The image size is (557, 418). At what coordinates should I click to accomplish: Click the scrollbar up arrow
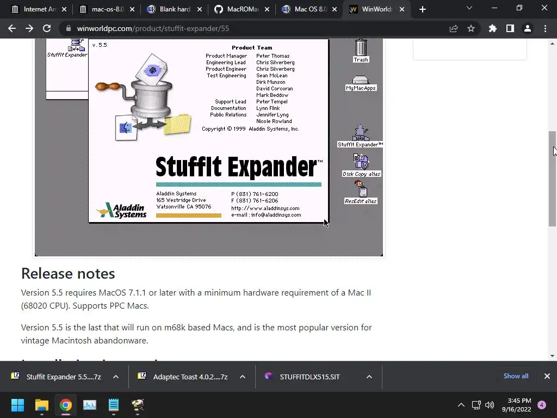(x=552, y=44)
